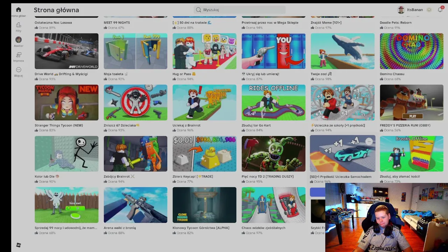
Task: Open Pięć nocy TD 2 thumbnail
Action: [273, 154]
